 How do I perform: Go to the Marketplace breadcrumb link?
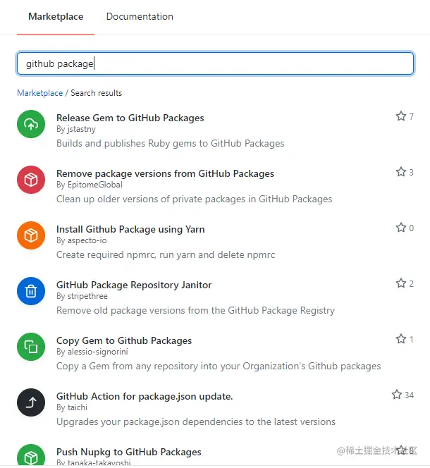(x=39, y=93)
